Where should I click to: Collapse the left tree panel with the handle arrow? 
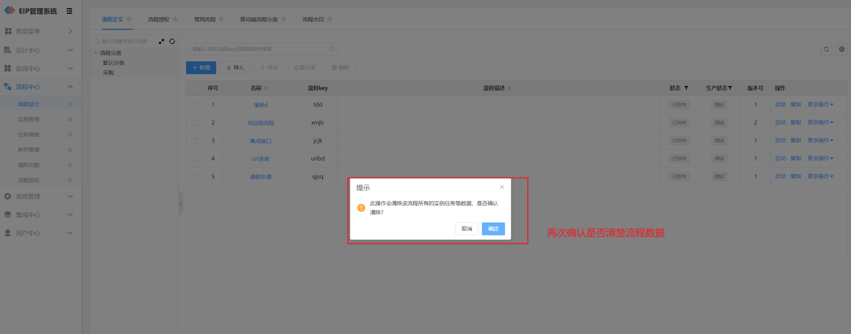(181, 205)
